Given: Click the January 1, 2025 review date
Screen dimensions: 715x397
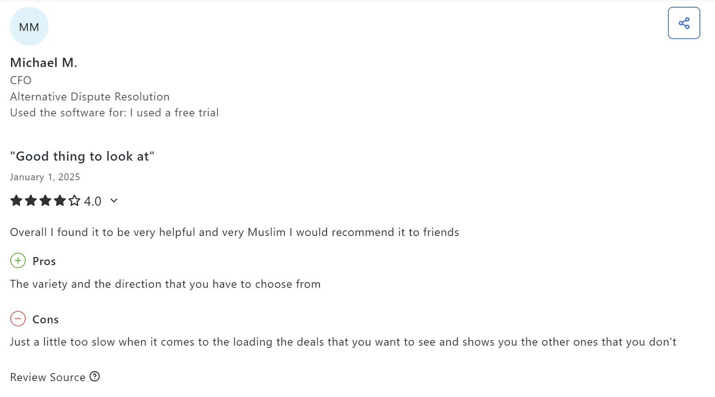Looking at the screenshot, I should click(45, 177).
